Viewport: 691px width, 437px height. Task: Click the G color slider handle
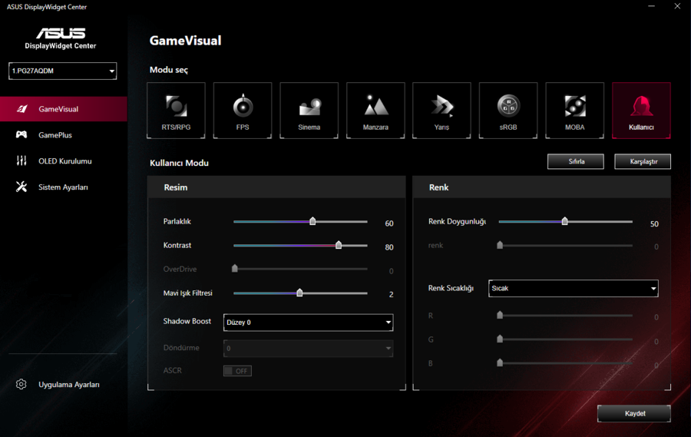click(x=500, y=339)
